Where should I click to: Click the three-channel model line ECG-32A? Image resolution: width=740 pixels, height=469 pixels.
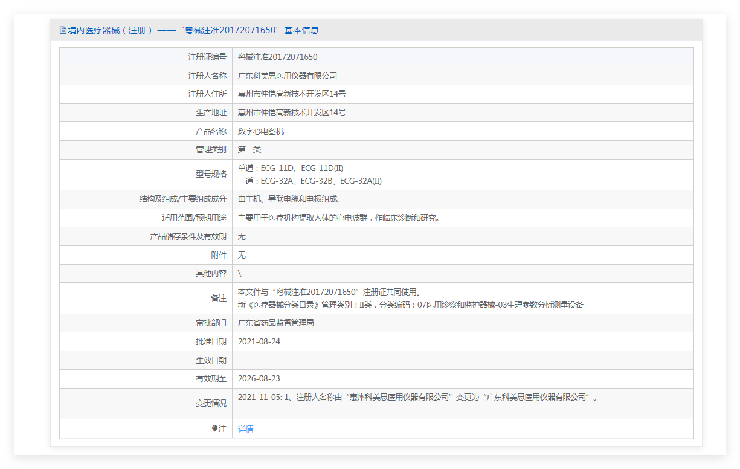tap(310, 181)
